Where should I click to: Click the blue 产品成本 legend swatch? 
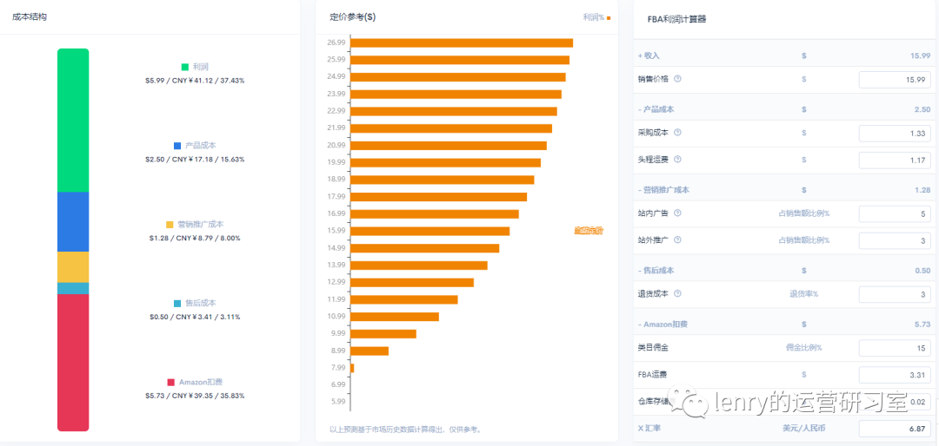coord(177,146)
